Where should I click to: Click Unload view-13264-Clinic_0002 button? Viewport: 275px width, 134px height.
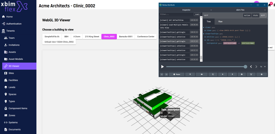coord(59,42)
